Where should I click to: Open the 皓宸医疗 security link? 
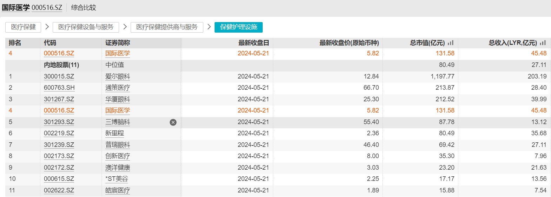click(x=118, y=190)
